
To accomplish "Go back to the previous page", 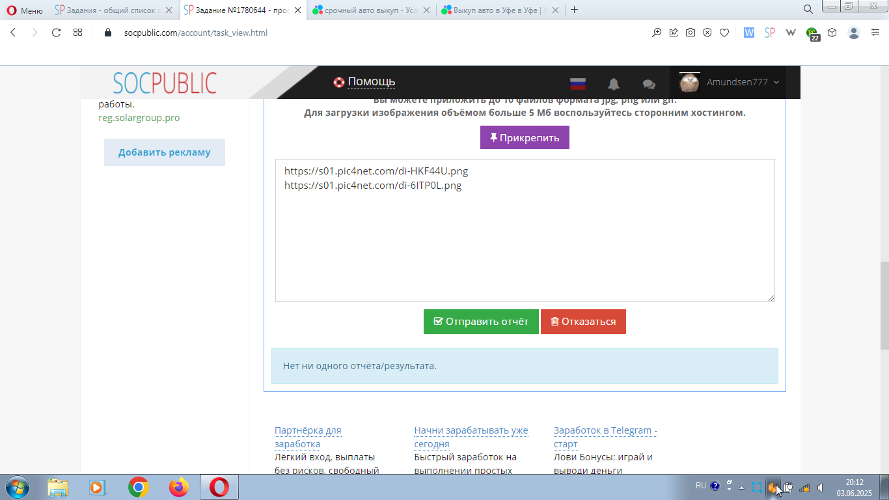I will tap(13, 33).
